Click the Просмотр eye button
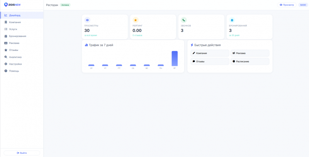 tap(287, 5)
